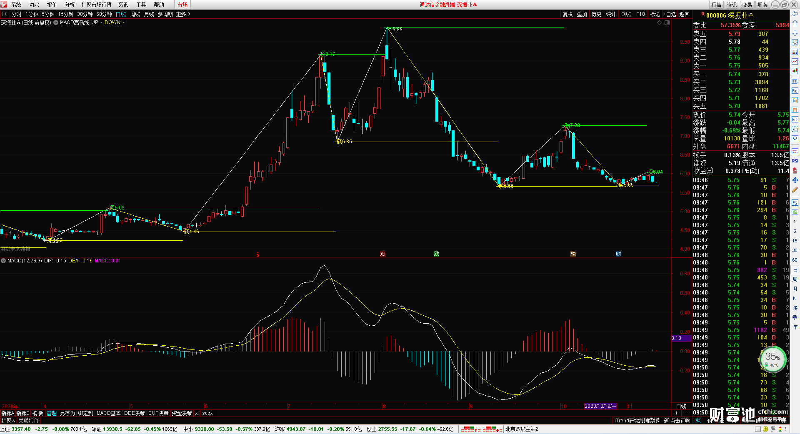
Task: Click the '财' marker on chart timeline
Action: pos(618,254)
